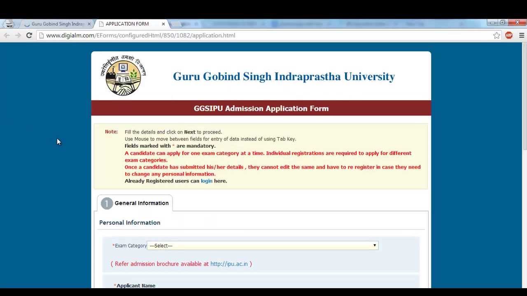
Task: Click the university logo emblem
Action: 123,75
